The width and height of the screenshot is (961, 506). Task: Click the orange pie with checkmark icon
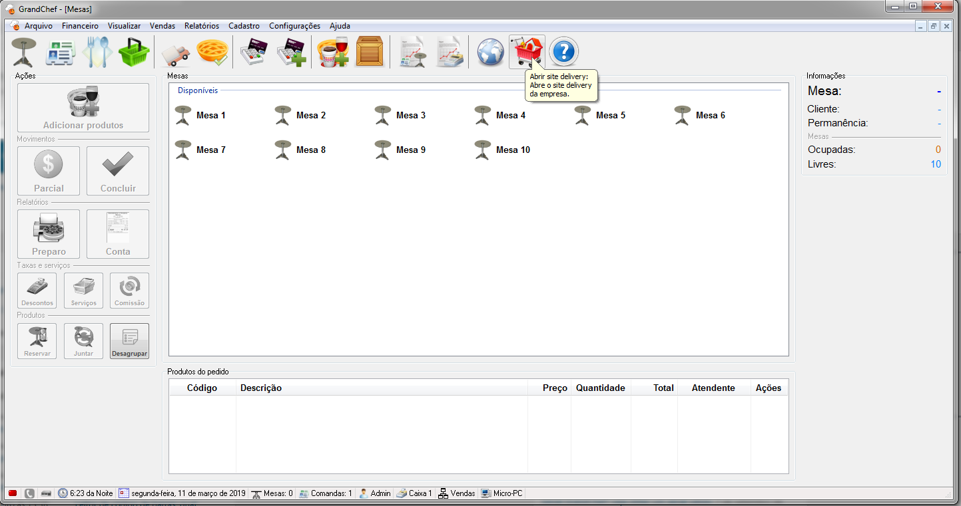pyautogui.click(x=212, y=52)
